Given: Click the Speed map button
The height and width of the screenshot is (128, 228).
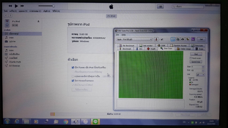Looking at the screenshot, I should click(x=196, y=62).
